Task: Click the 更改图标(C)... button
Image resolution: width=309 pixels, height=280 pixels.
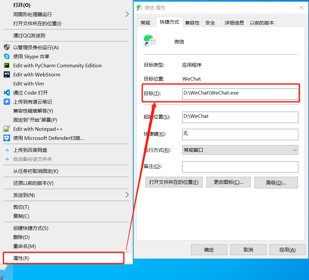Action: 228,182
